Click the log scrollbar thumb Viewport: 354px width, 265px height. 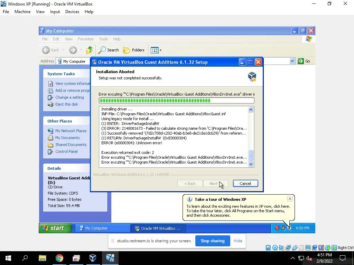(x=251, y=155)
